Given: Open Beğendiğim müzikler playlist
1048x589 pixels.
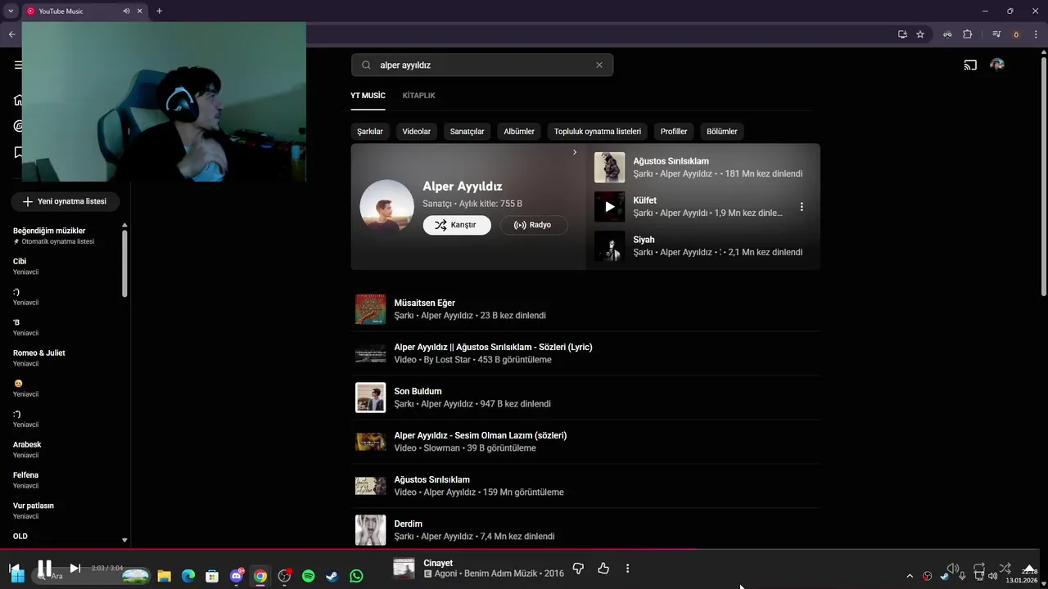Looking at the screenshot, I should point(49,231).
